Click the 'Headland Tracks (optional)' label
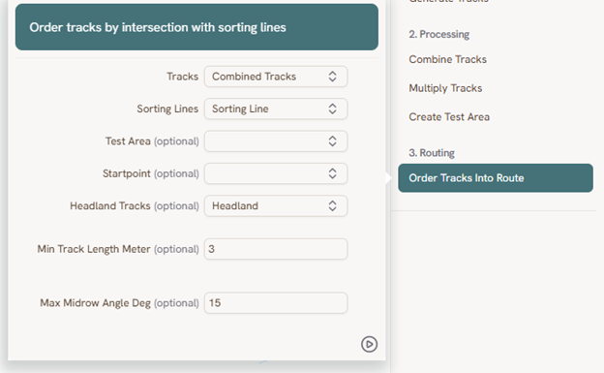The width and height of the screenshot is (604, 373). pos(135,206)
